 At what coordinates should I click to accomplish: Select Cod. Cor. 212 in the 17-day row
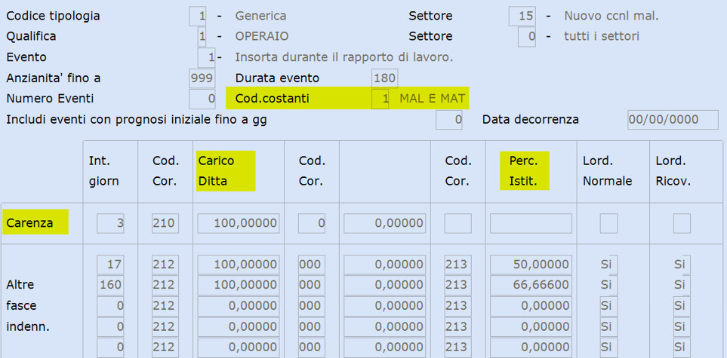(x=165, y=265)
